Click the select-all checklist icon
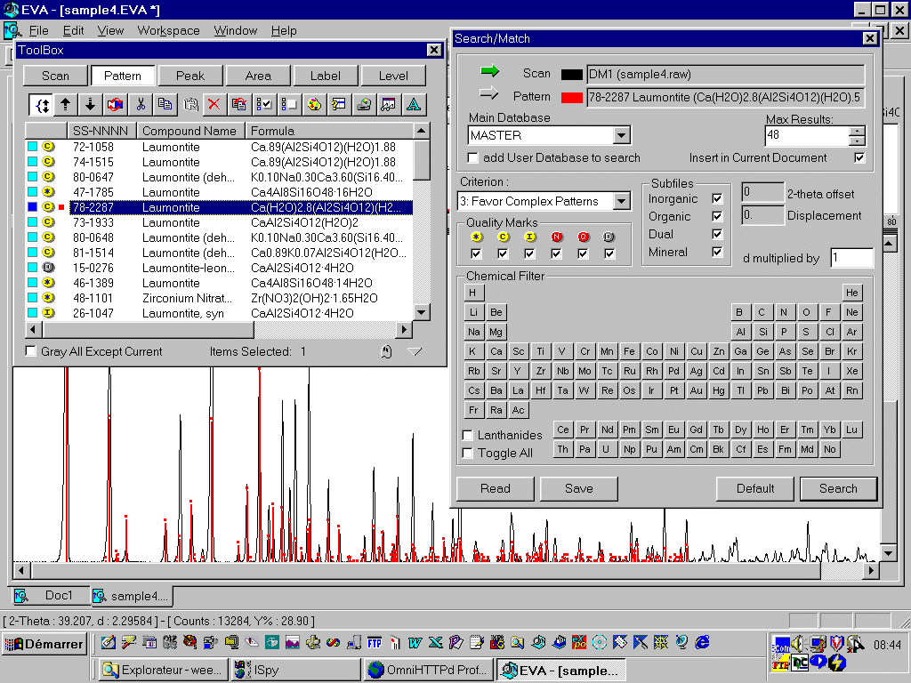The width and height of the screenshot is (911, 683). [264, 105]
